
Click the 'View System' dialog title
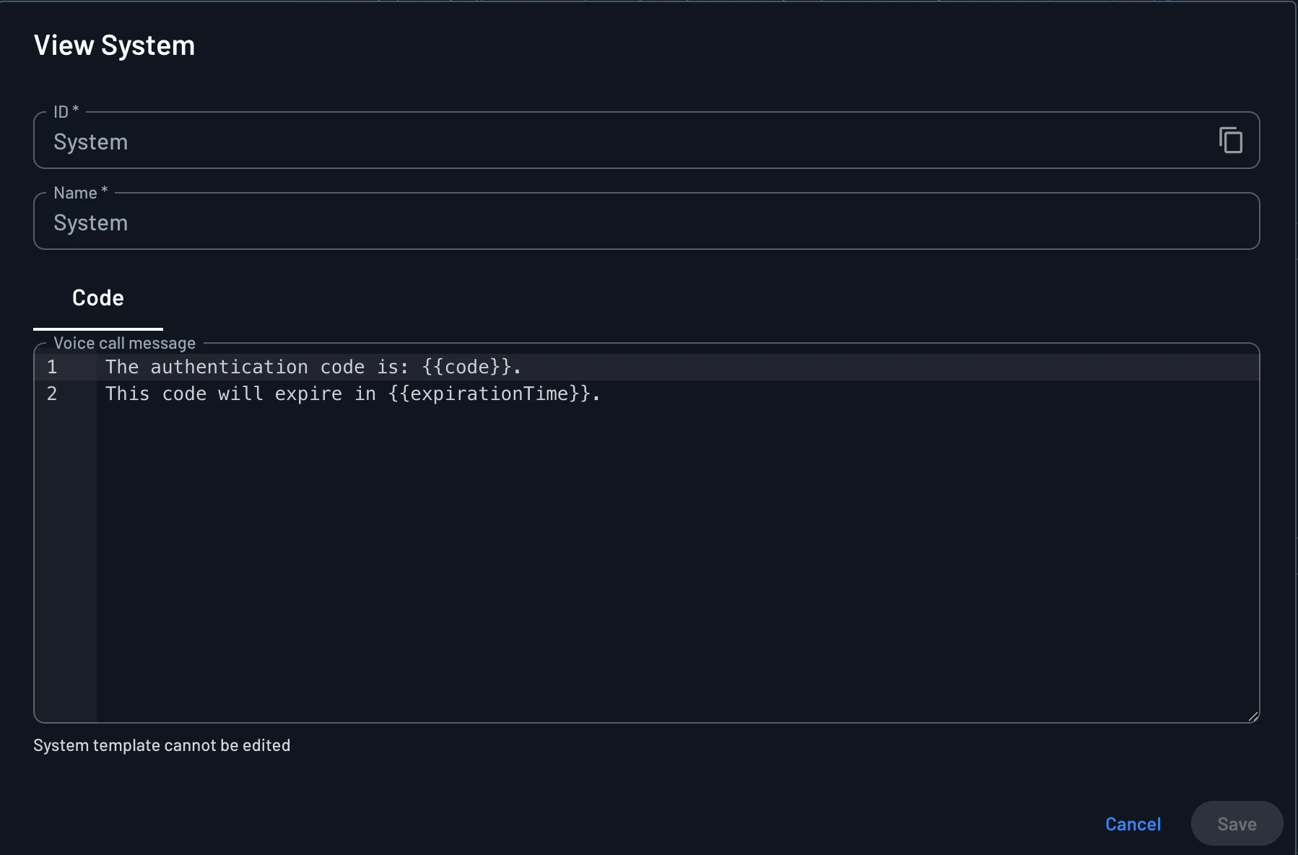[x=114, y=45]
